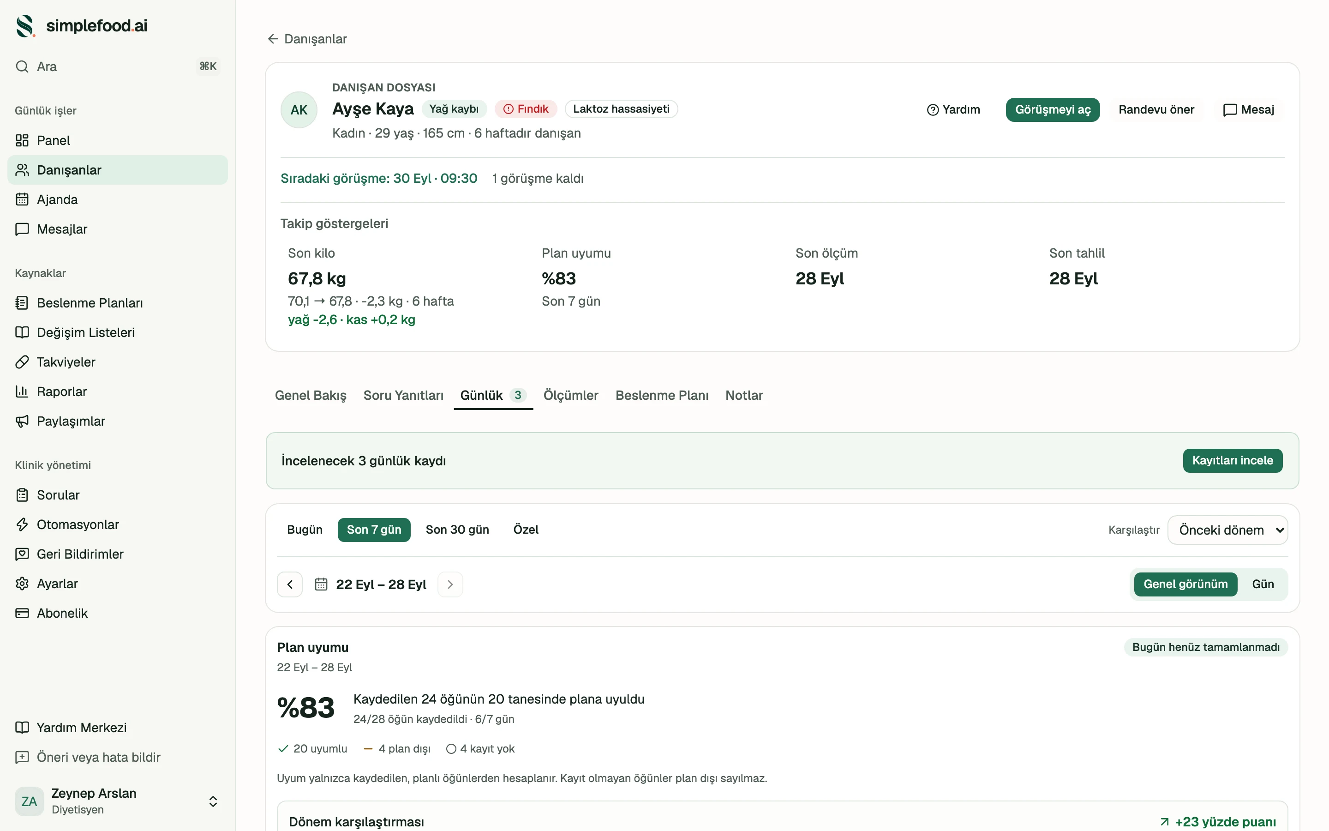The image size is (1329, 831).
Task: Click the date range calendar icon
Action: [x=321, y=584]
